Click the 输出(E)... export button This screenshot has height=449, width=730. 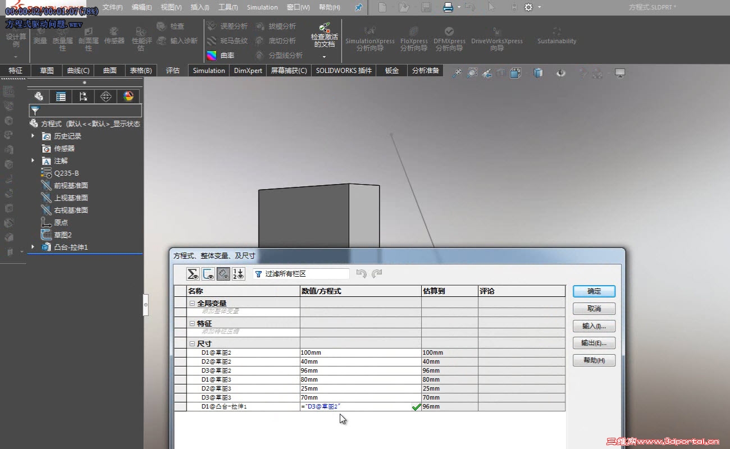point(594,343)
